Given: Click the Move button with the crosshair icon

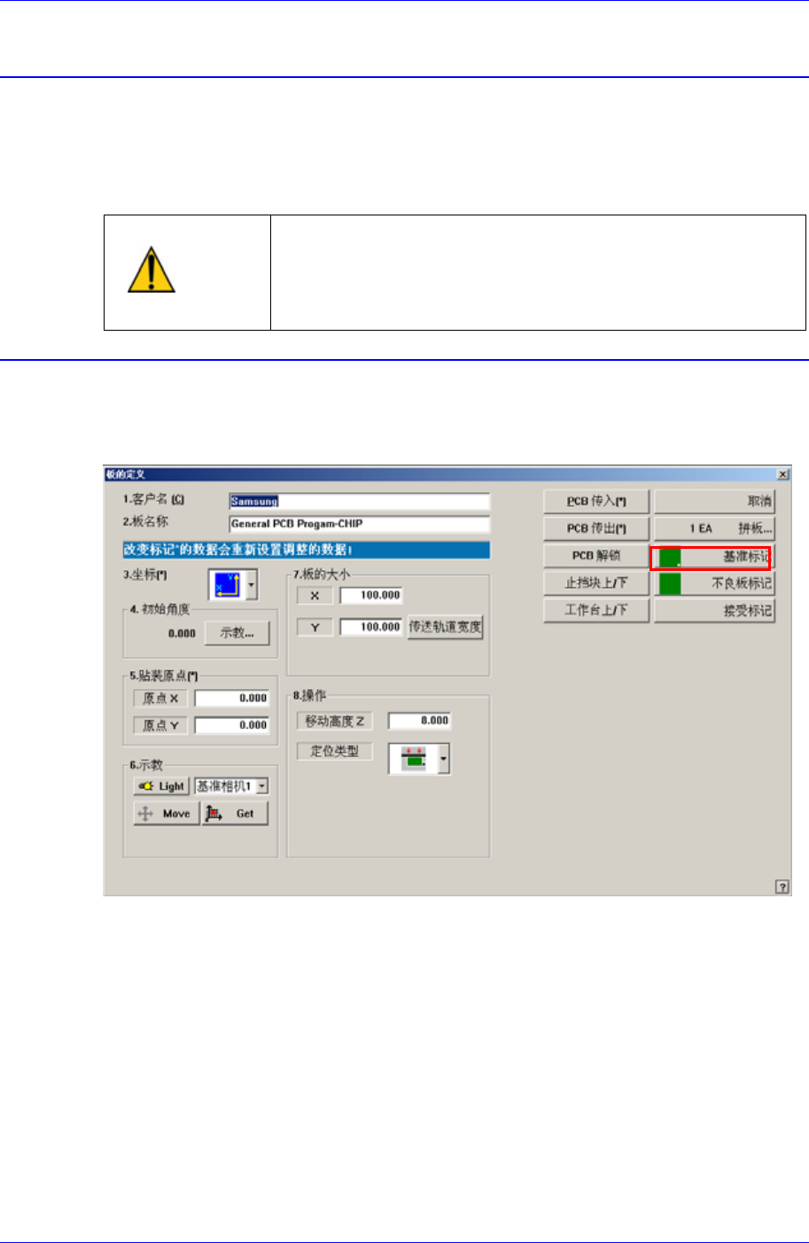Looking at the screenshot, I should tap(167, 813).
